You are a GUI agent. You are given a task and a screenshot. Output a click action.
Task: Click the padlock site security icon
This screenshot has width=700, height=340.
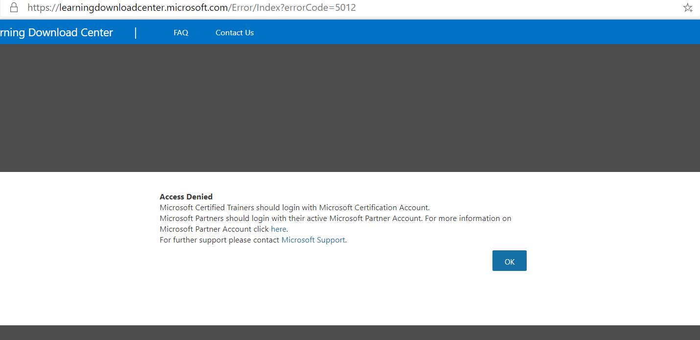click(14, 7)
